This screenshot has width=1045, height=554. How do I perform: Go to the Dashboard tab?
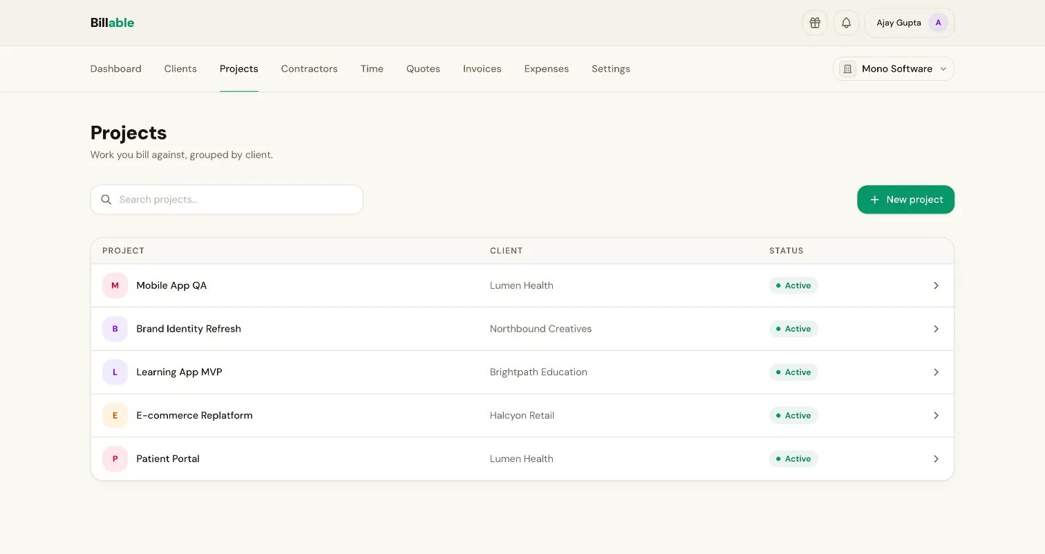(x=116, y=69)
